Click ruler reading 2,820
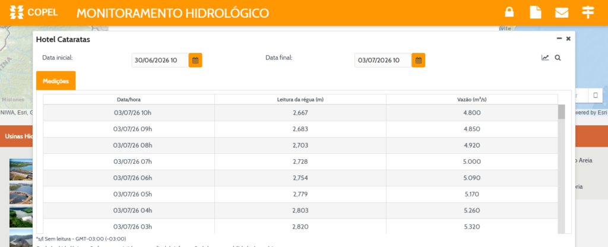The height and width of the screenshot is (247, 608). pos(300,226)
